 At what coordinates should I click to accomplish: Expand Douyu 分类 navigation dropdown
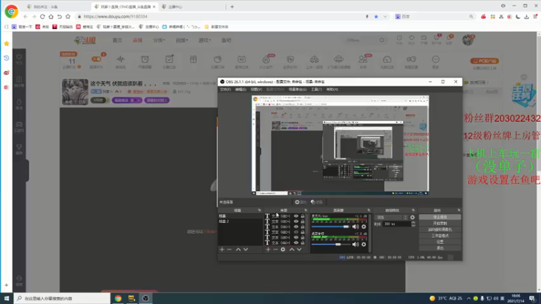coord(159,41)
